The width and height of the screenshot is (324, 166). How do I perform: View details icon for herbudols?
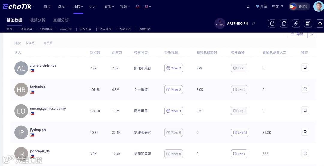[305, 89]
